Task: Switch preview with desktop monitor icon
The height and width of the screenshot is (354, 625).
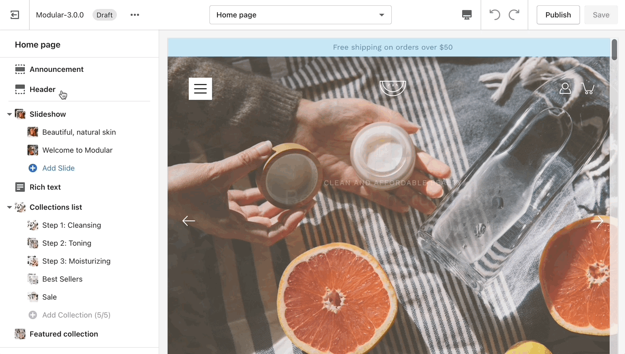Action: (x=467, y=15)
